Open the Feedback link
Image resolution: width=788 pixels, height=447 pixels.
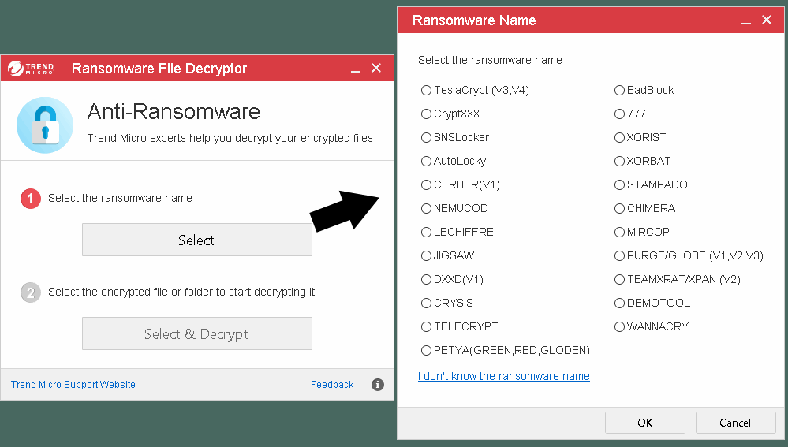coord(332,384)
